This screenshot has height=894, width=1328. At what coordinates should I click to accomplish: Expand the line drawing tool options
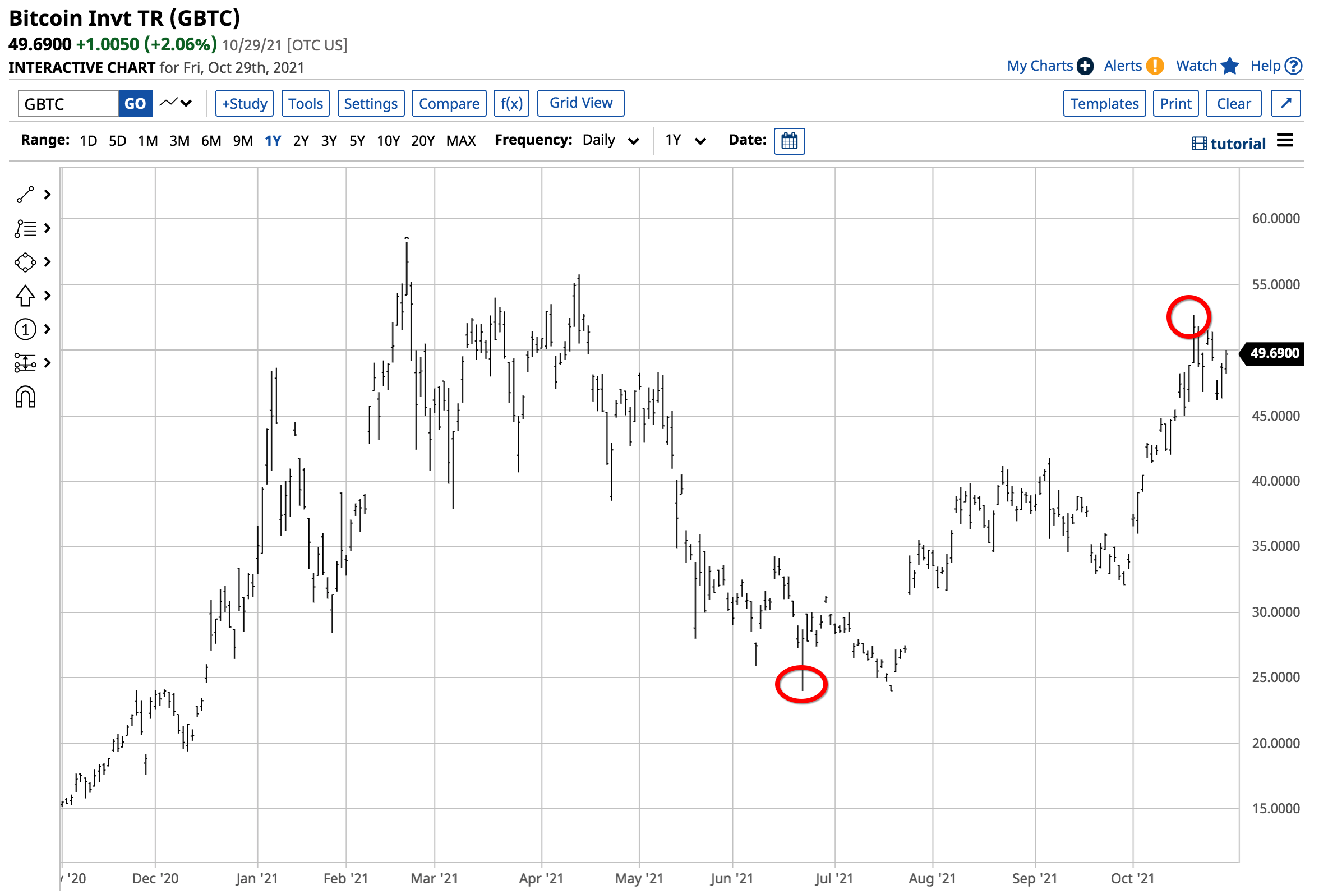47,195
